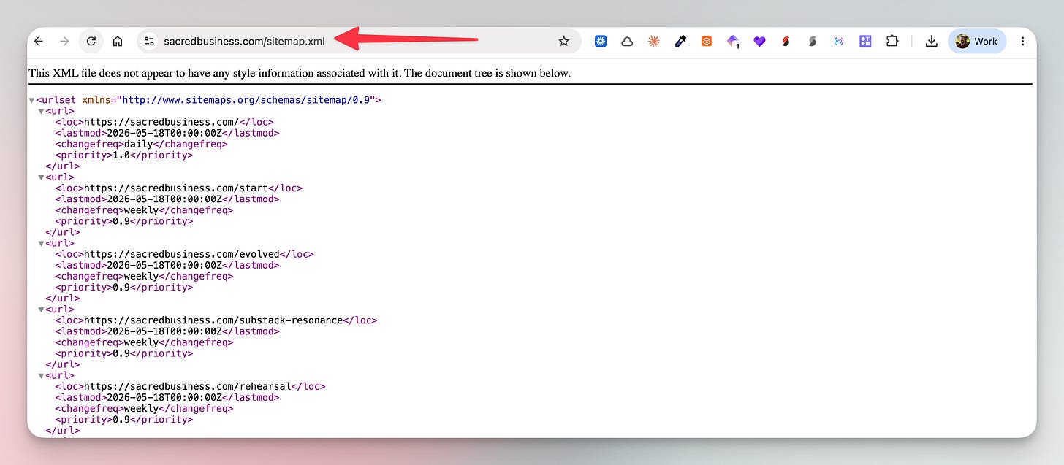Go back to the previous page
This screenshot has width=1064, height=465.
pos(39,42)
